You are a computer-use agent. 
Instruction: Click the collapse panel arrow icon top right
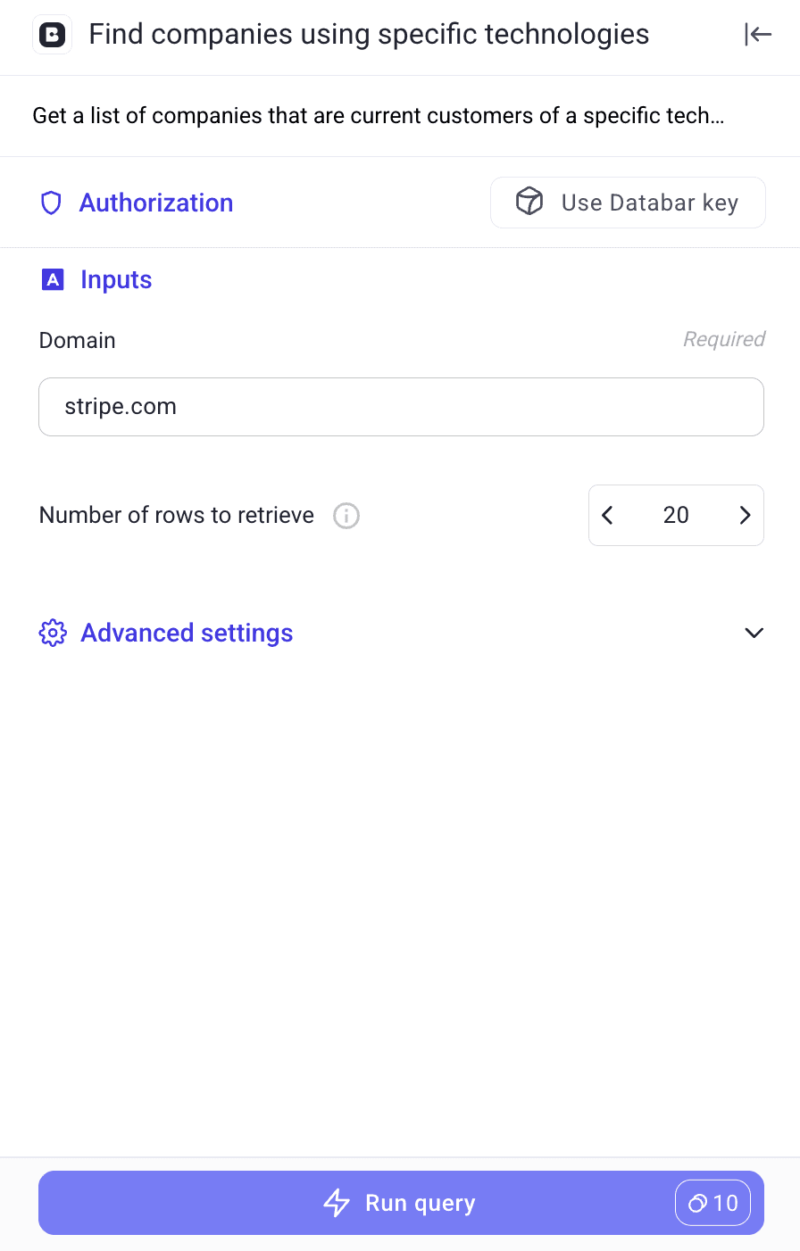click(757, 34)
